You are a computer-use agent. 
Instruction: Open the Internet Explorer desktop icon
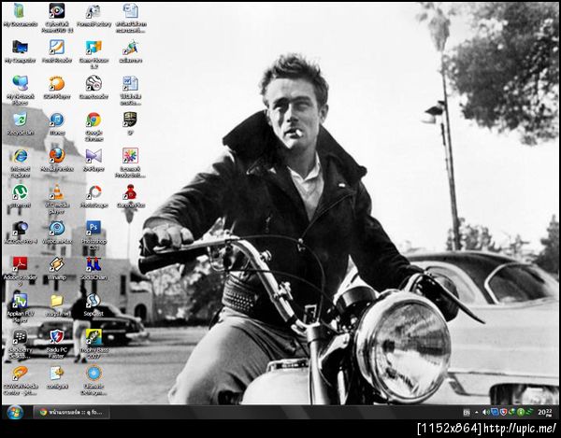pos(20,156)
